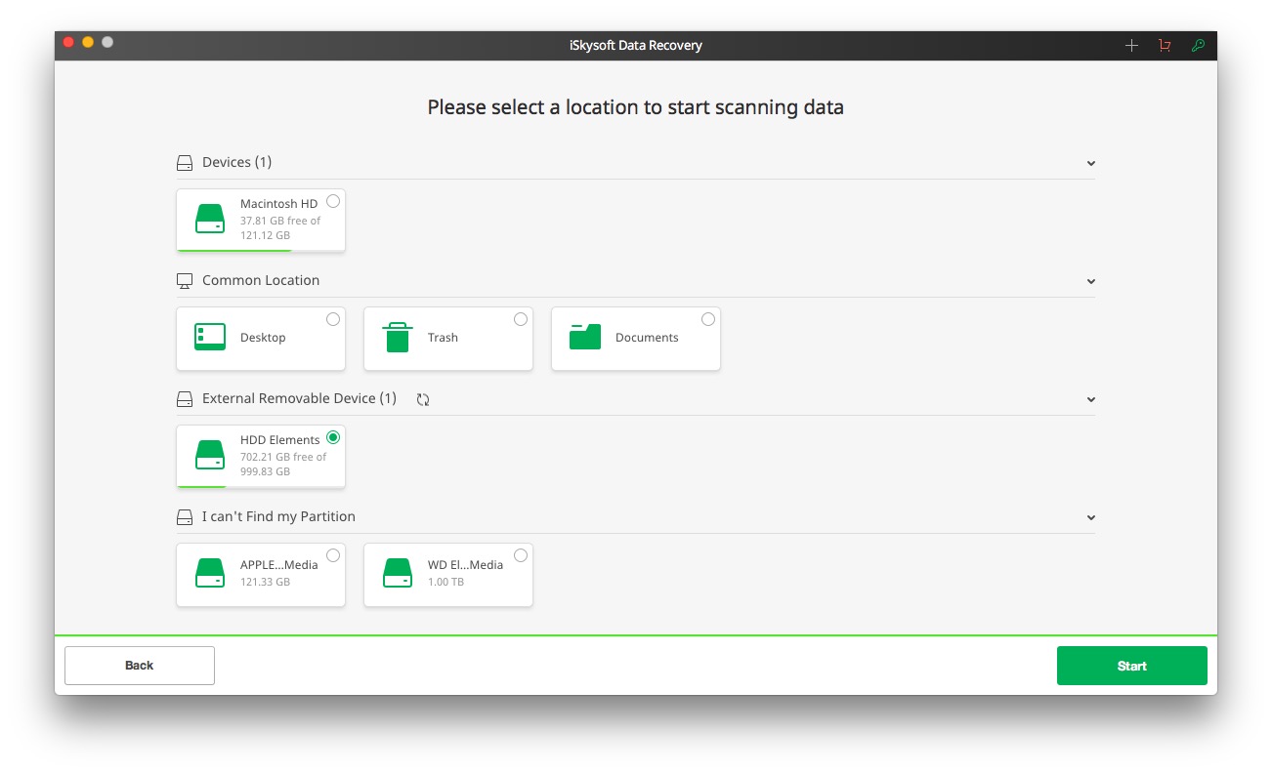The width and height of the screenshot is (1272, 773).
Task: Select the Trash radio button
Action: click(521, 319)
